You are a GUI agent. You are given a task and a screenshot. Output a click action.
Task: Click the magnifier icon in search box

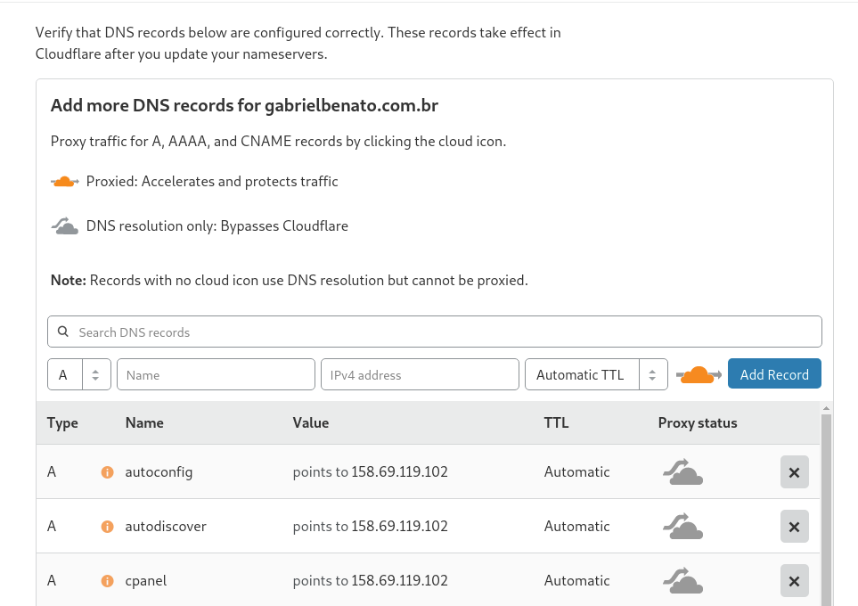(63, 332)
